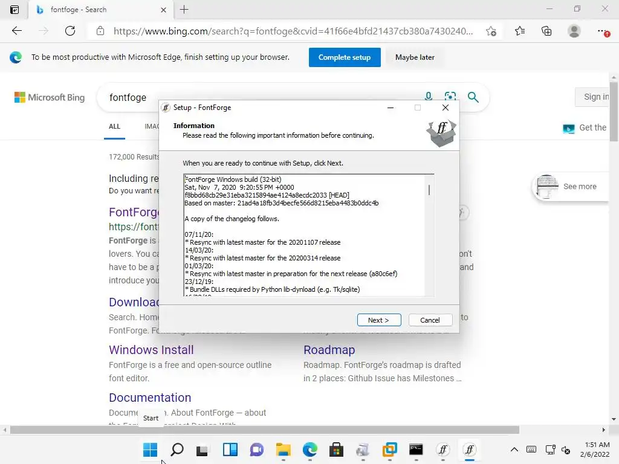Open a new browser tab
Image resolution: width=619 pixels, height=464 pixels.
(x=184, y=10)
